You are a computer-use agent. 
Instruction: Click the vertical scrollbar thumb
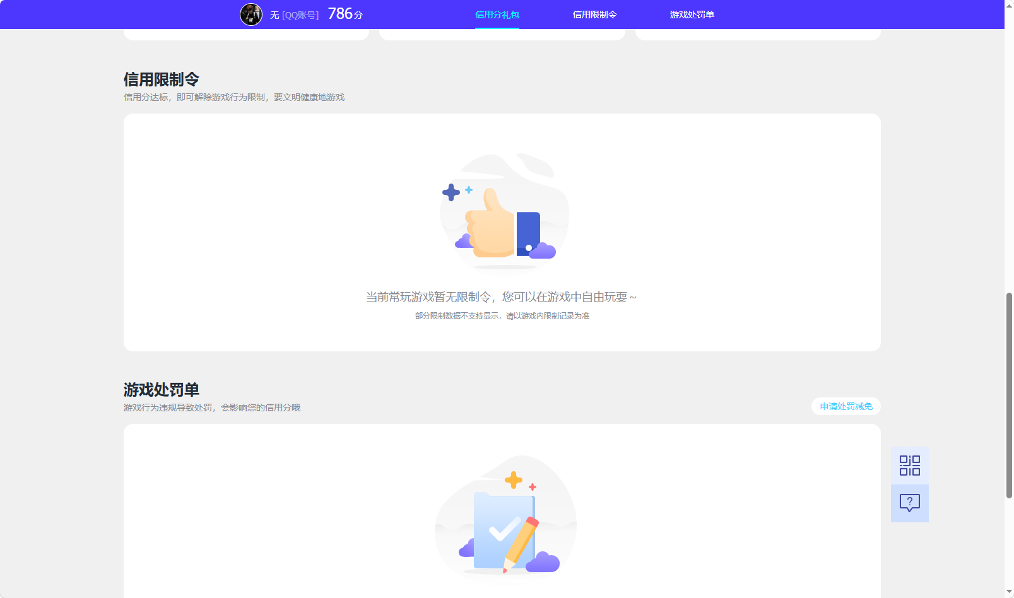tap(1009, 396)
